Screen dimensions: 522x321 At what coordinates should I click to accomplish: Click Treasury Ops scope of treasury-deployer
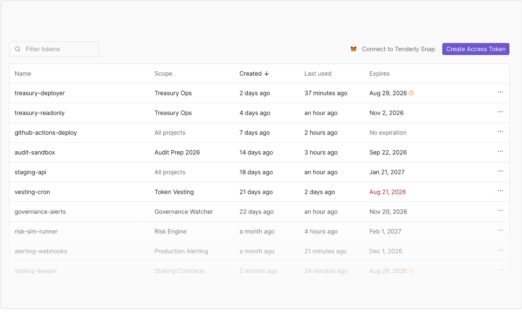click(173, 93)
